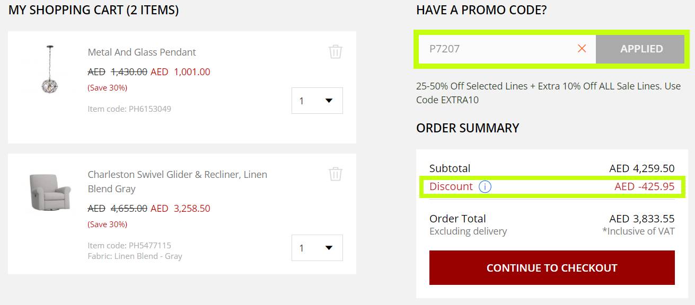Open the Discount information tooltip
This screenshot has width=695, height=305.
pos(485,187)
